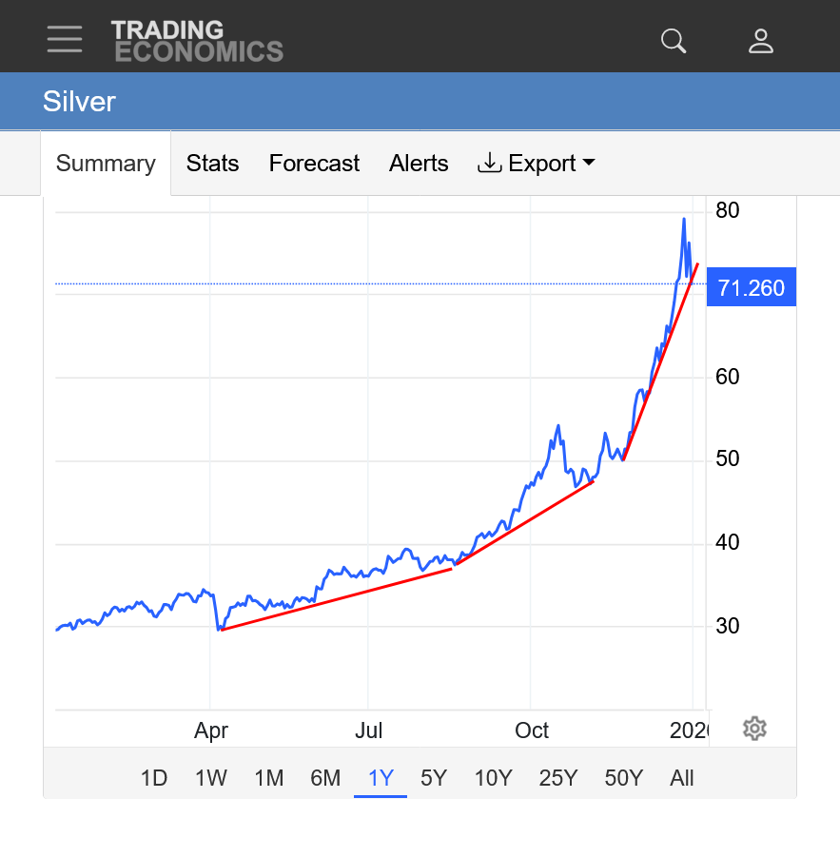Open the hamburger navigation menu
Screen dimensions: 840x857
65,39
